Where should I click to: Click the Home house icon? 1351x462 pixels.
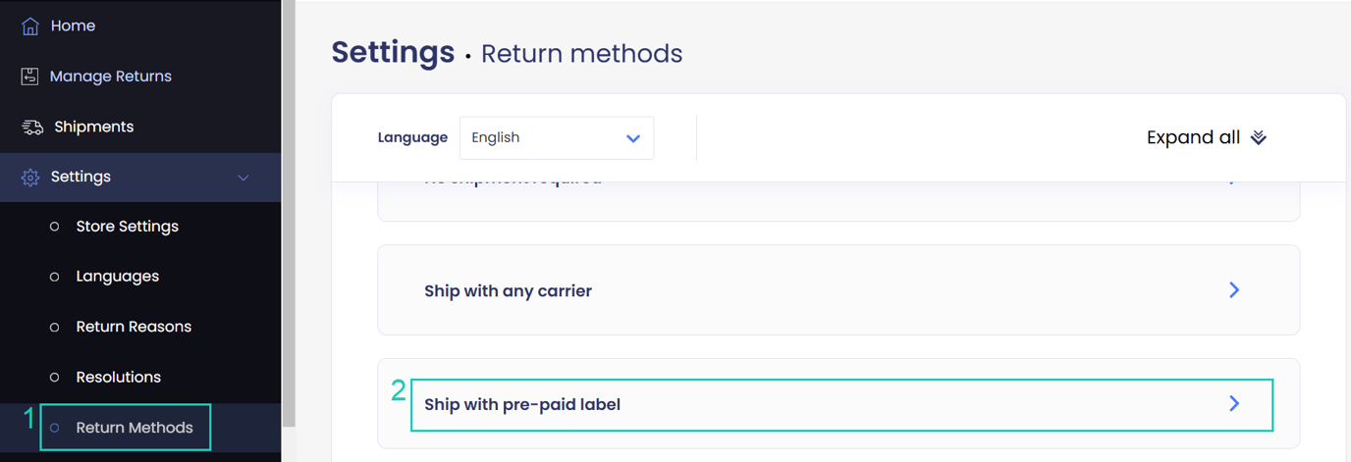[30, 26]
